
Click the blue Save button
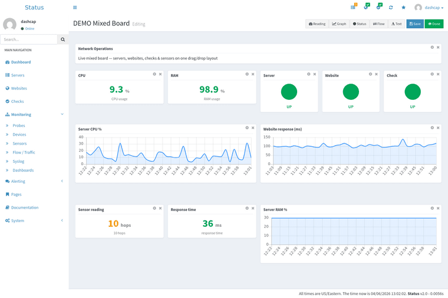(415, 24)
